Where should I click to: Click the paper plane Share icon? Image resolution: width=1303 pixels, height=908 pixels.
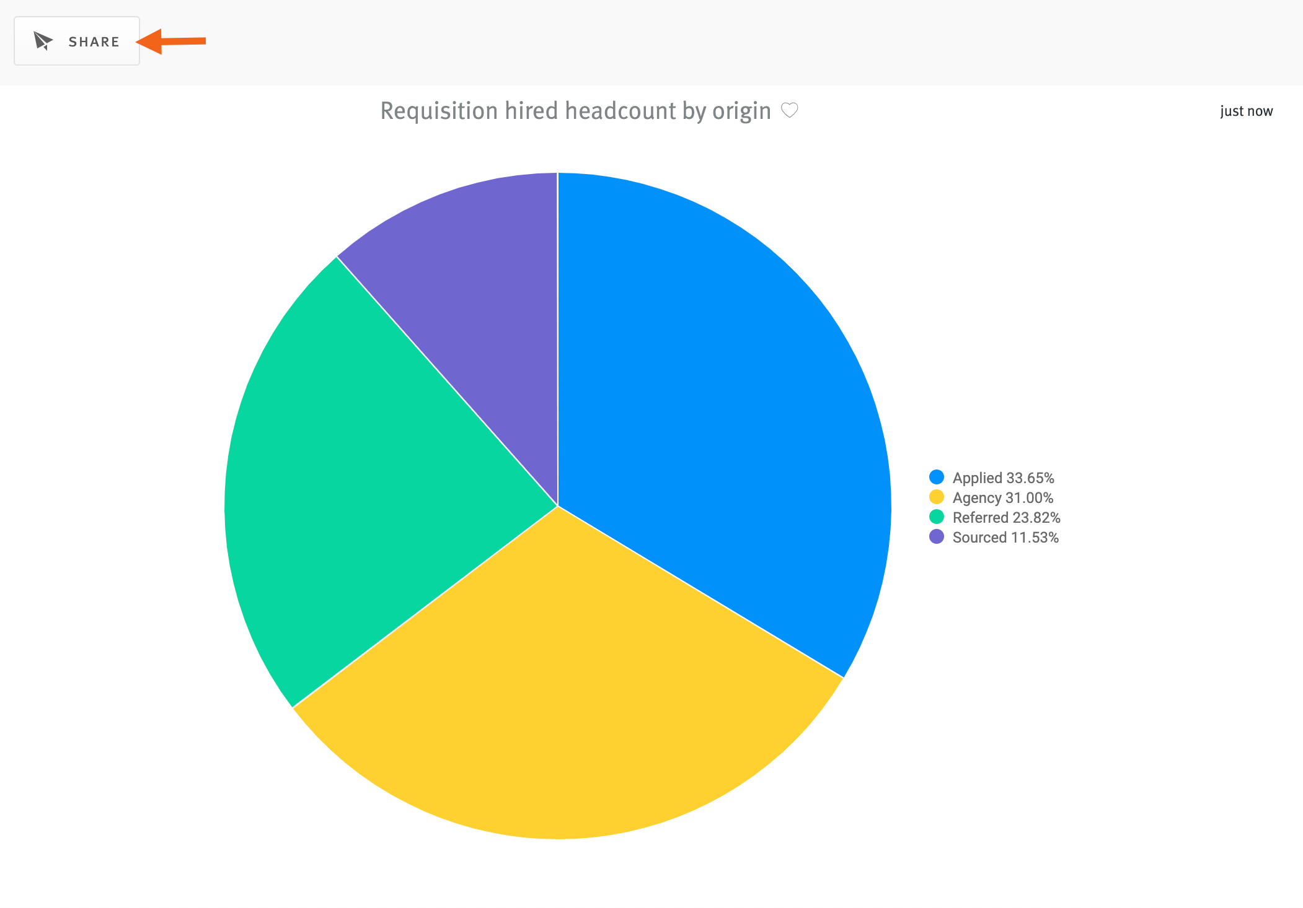tap(43, 41)
